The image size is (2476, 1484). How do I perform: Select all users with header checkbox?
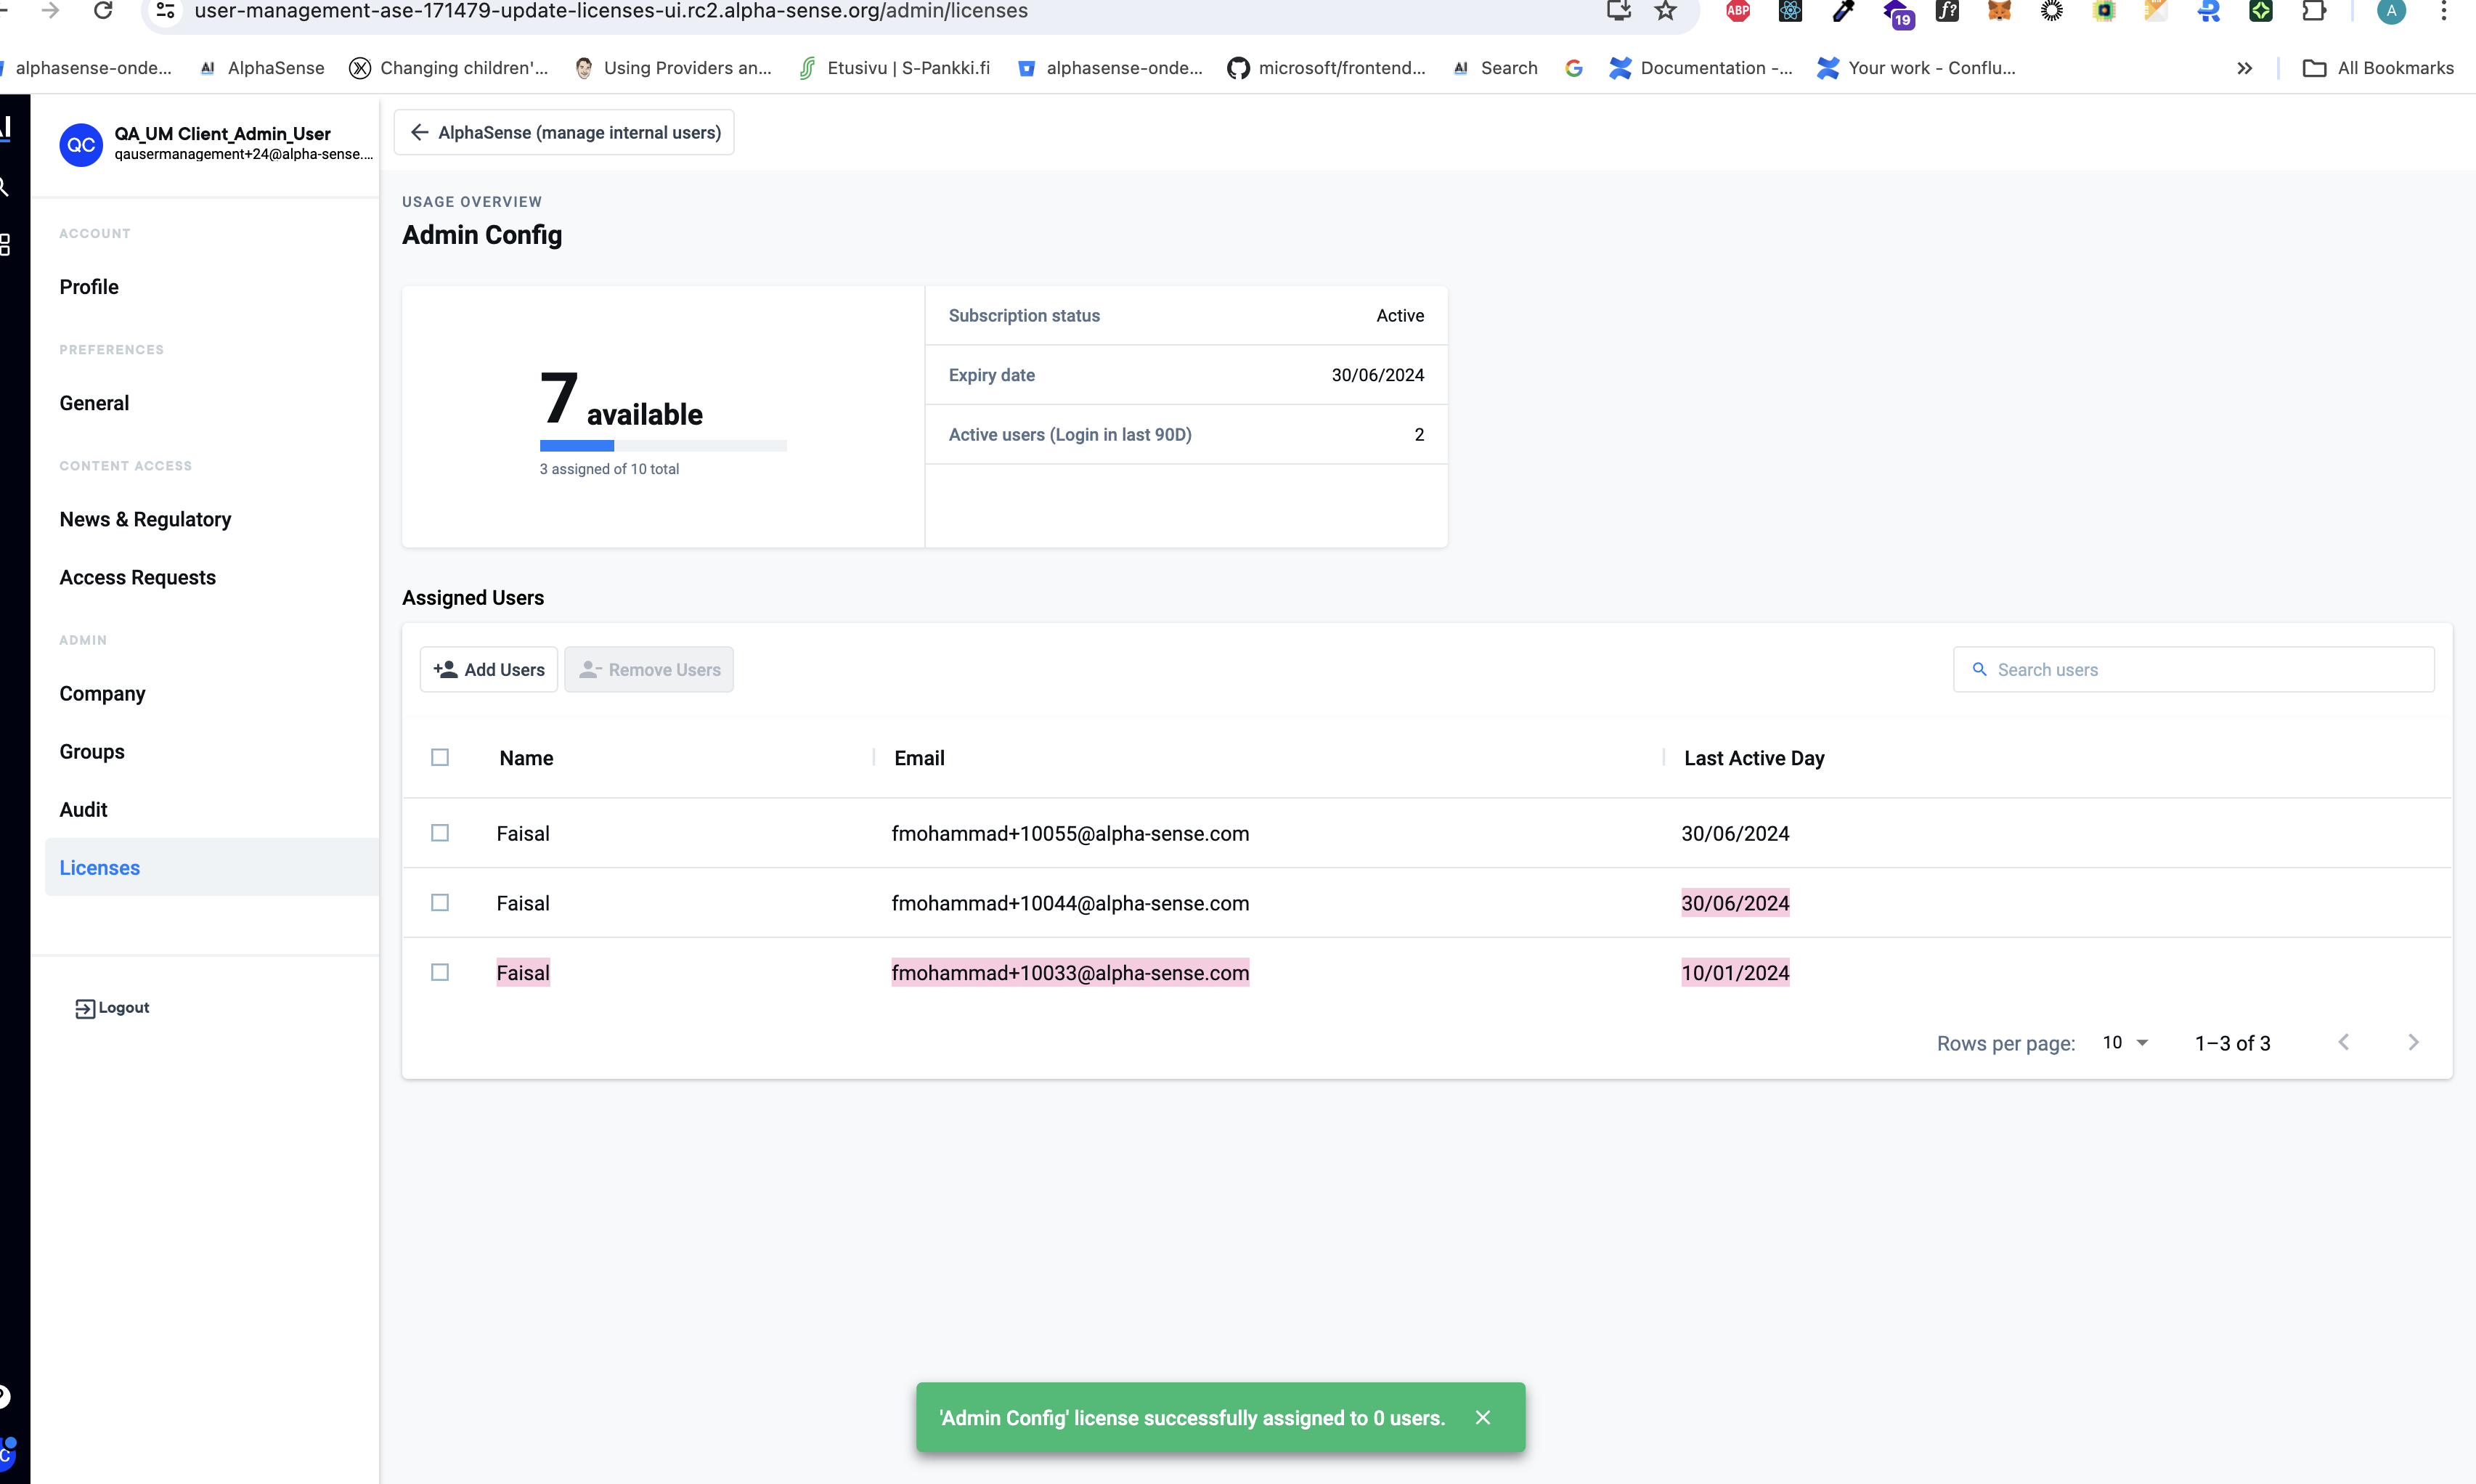click(440, 757)
